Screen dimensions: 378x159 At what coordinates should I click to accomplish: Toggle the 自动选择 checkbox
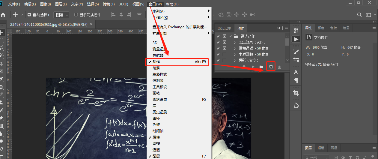[x=29, y=15]
